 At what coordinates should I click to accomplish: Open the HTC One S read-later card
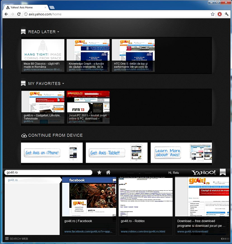133,55
